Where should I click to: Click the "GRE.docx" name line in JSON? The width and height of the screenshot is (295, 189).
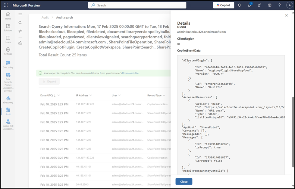[x=210, y=110]
